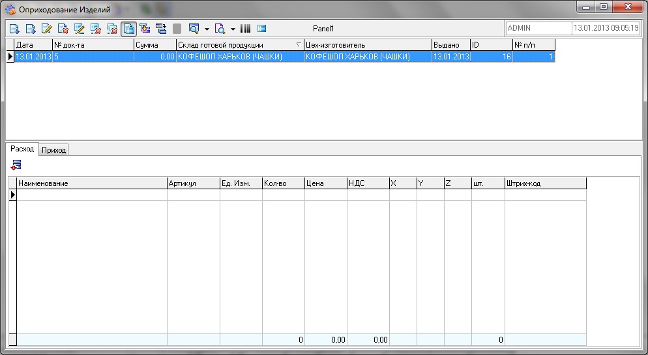
Task: Click the gray square stop icon
Action: (177, 29)
